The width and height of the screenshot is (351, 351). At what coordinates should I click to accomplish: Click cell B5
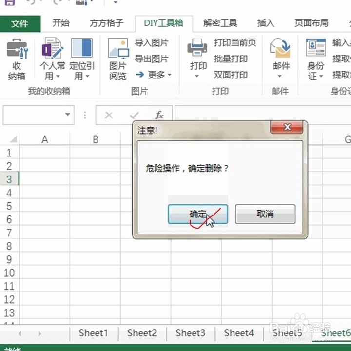96,205
